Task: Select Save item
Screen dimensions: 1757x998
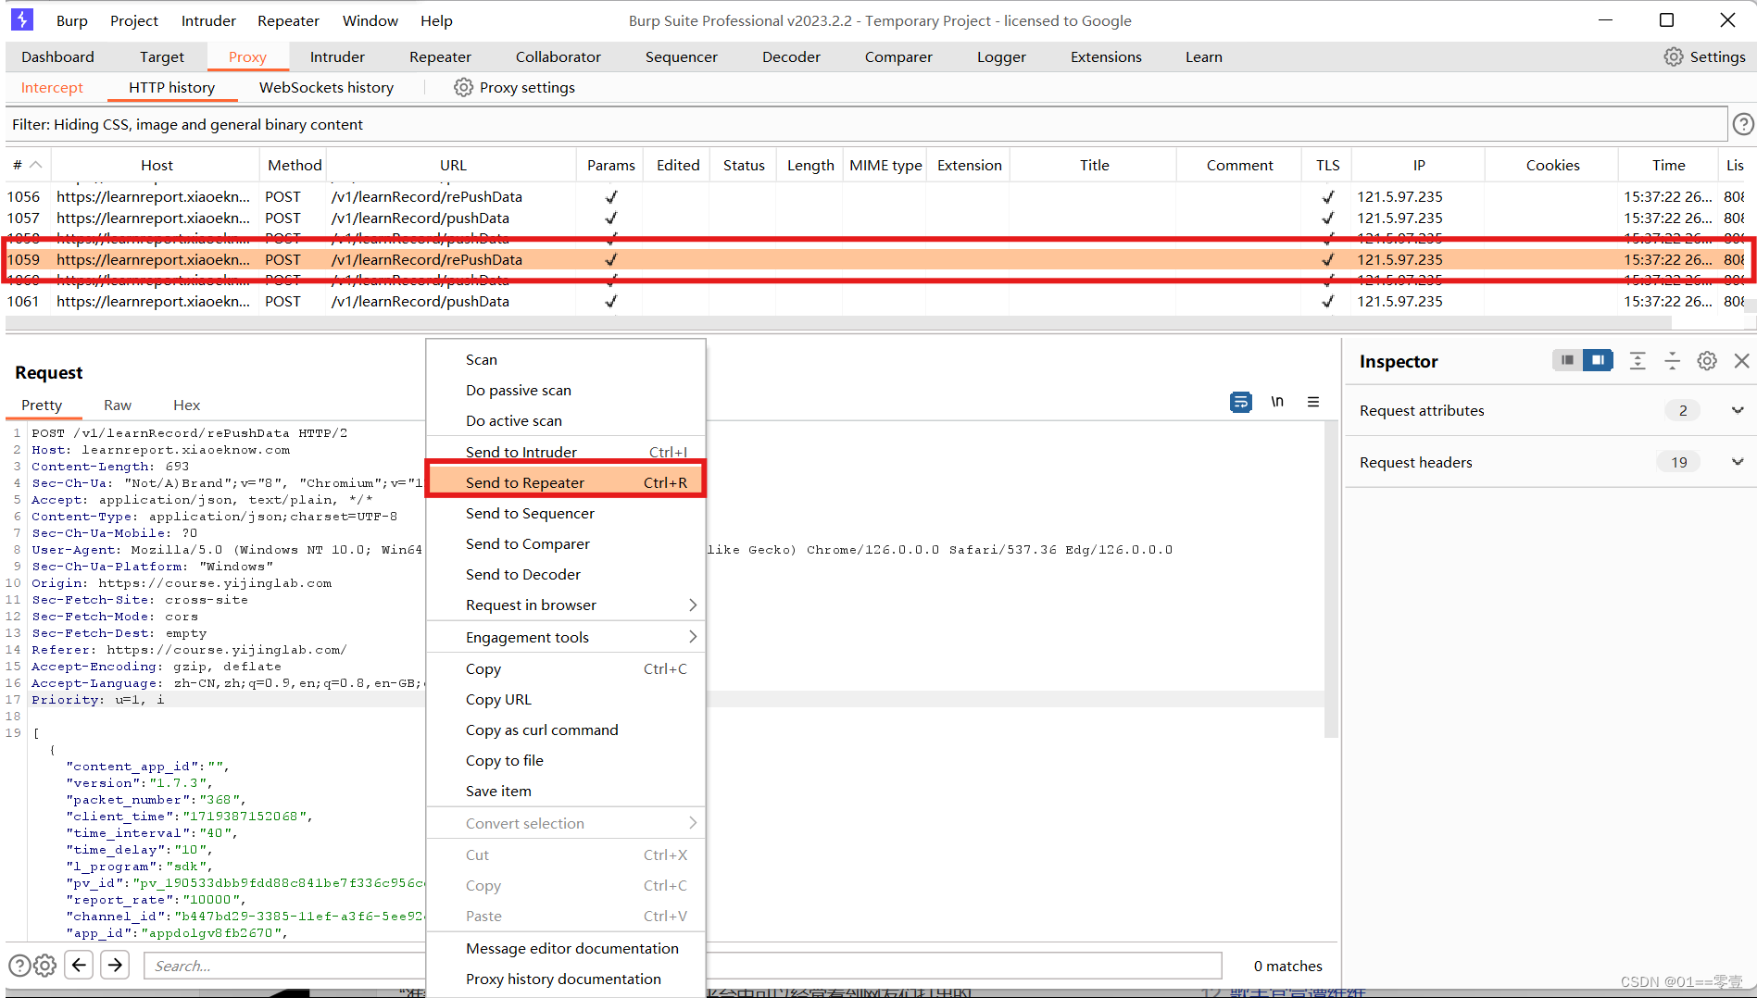Action: coord(565,791)
